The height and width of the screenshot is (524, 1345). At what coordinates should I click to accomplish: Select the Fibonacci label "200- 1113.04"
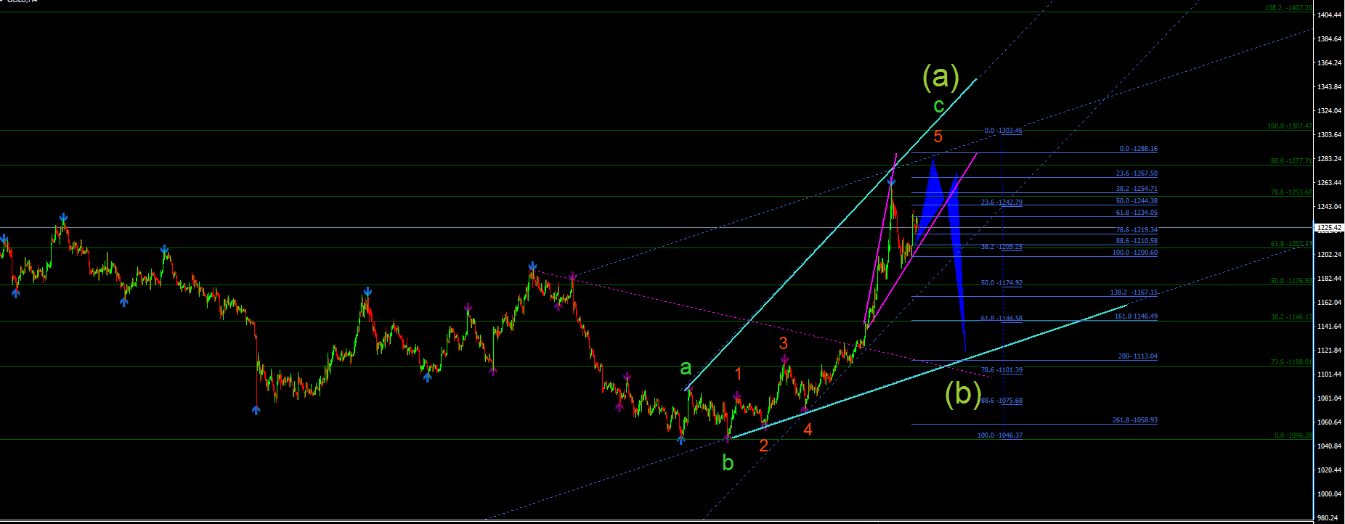(1138, 356)
